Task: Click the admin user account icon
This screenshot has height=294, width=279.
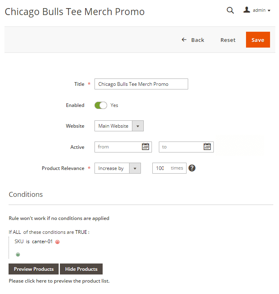Action: point(247,10)
